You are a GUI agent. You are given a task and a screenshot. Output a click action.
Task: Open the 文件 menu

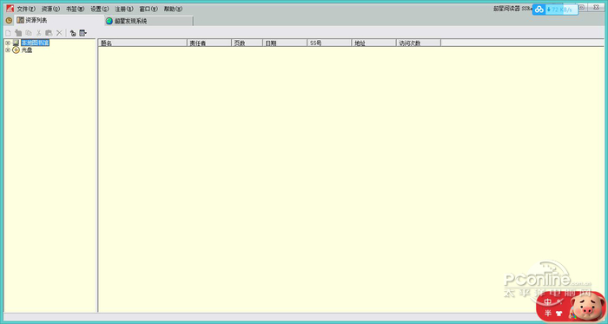(x=26, y=9)
